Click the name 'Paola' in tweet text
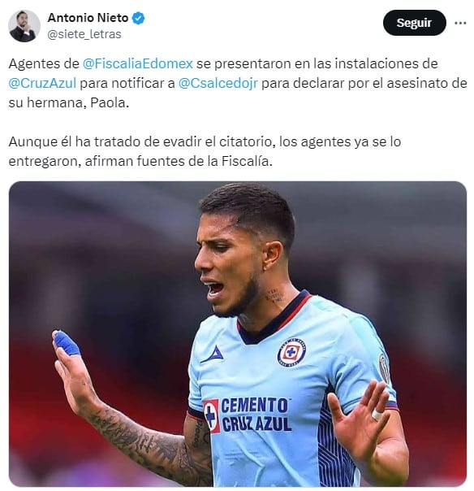The width and height of the screenshot is (474, 491). 109,102
